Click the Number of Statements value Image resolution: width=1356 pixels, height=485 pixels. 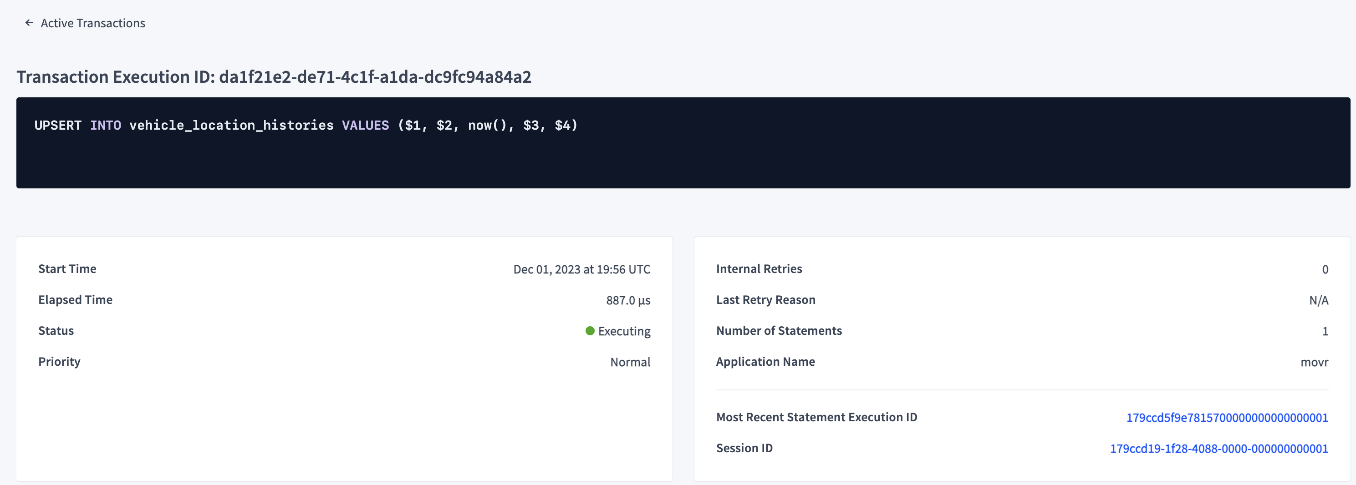[x=1326, y=331]
